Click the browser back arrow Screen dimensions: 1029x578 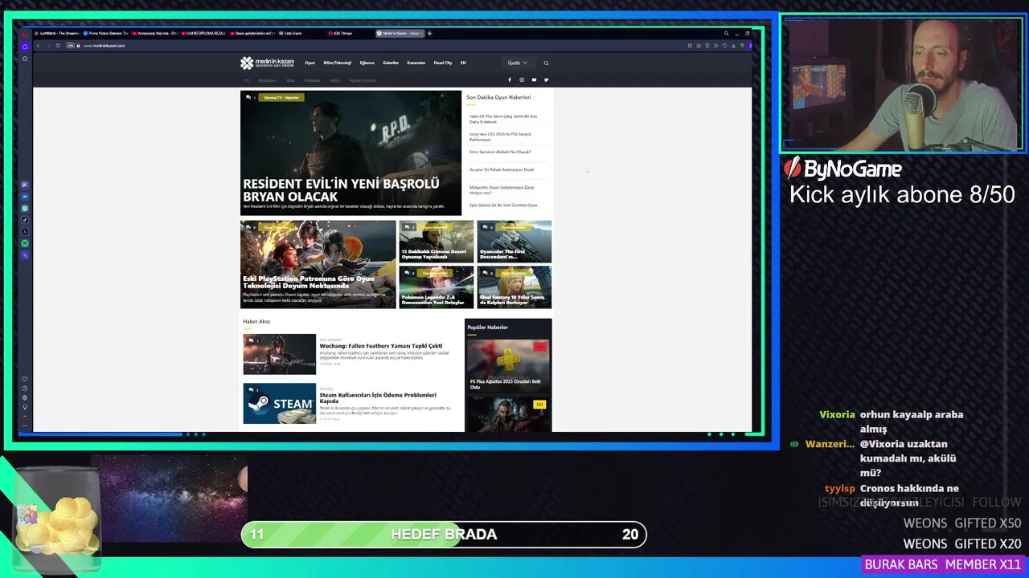click(x=38, y=46)
